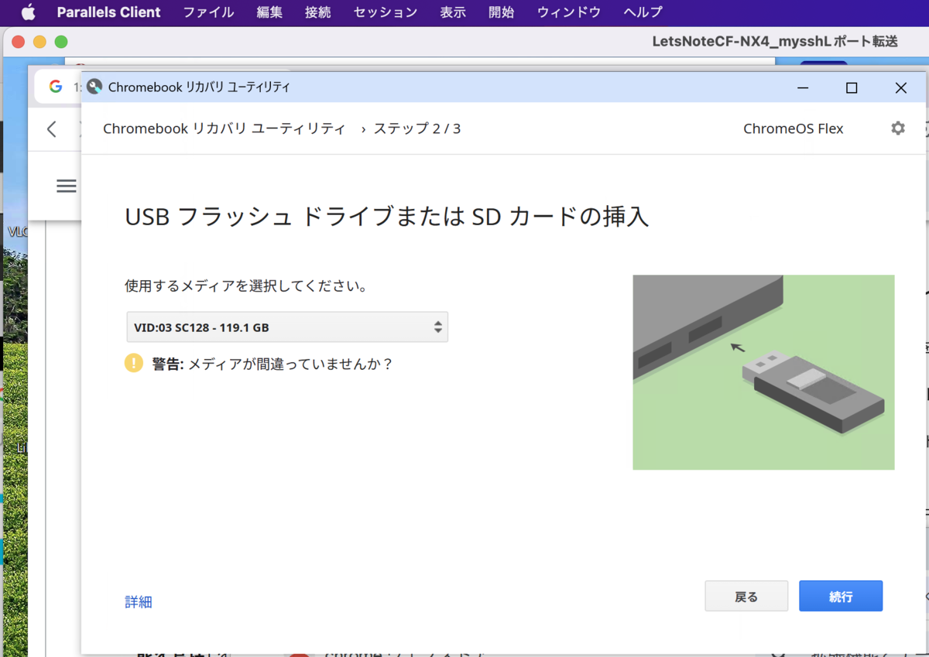Open the セッション menu
The image size is (929, 657).
click(x=386, y=12)
